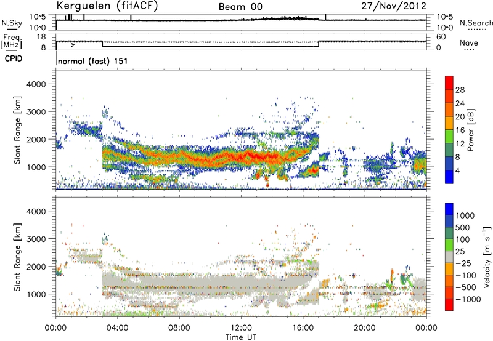
Task: Click the 'Time UT' axis title
Action: (x=241, y=337)
